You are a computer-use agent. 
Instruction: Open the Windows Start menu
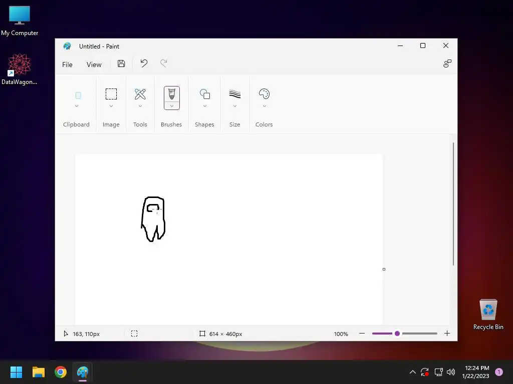tap(16, 372)
